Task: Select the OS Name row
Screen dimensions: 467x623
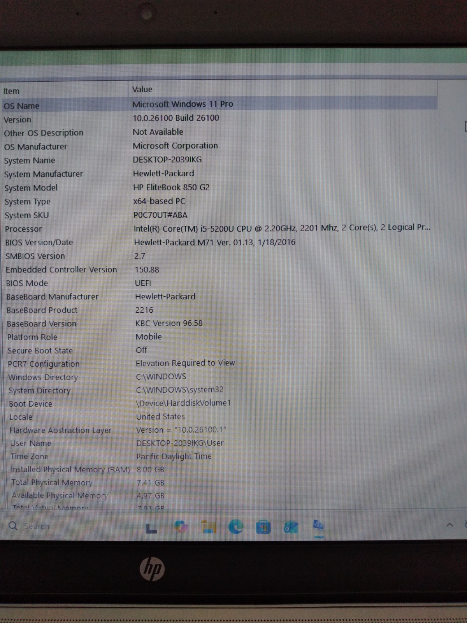Action: pos(219,105)
